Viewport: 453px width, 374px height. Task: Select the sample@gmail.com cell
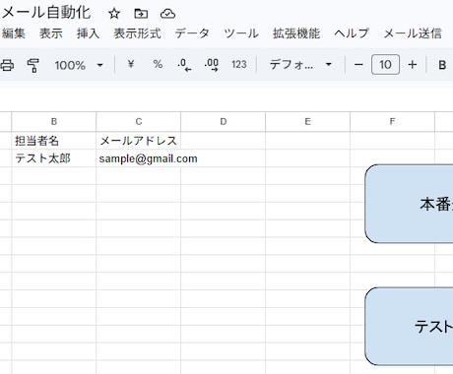[x=139, y=158]
